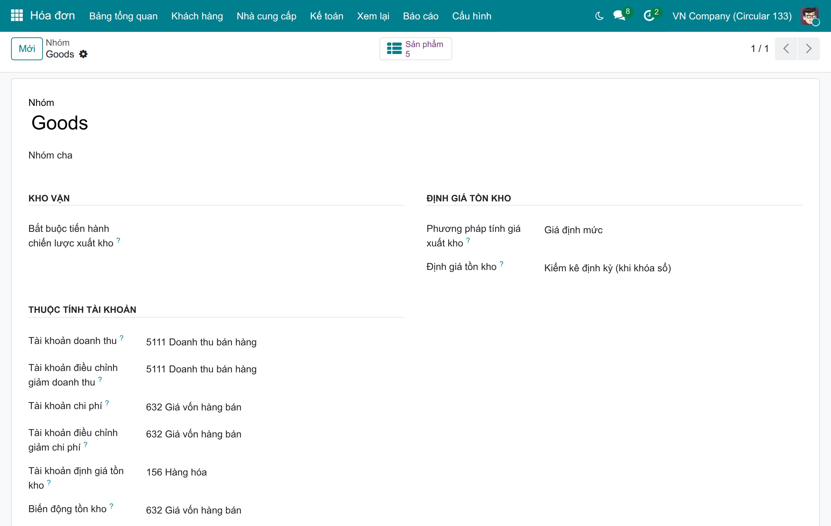Viewport: 831px width, 526px height.
Task: Open Xem lại menu
Action: pyautogui.click(x=373, y=16)
